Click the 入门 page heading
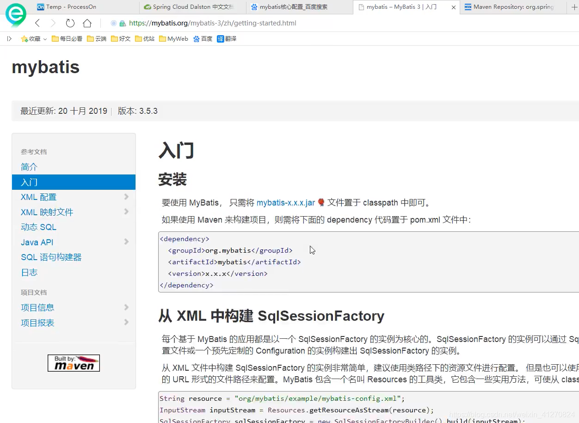 (176, 151)
